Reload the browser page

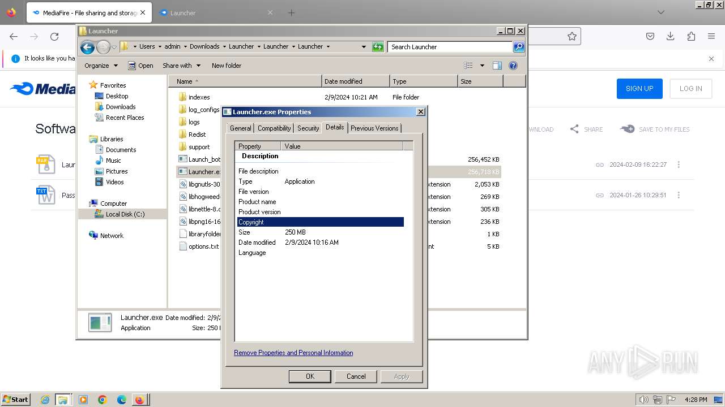54,37
